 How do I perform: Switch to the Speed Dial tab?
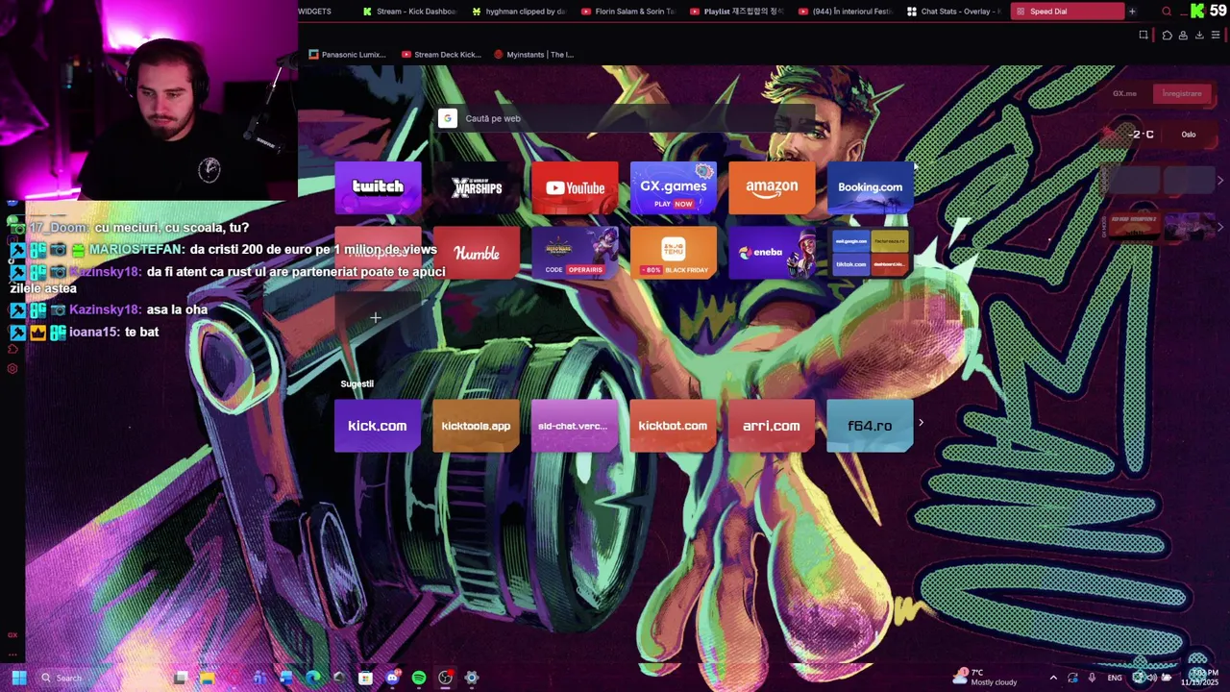[x=1067, y=12]
